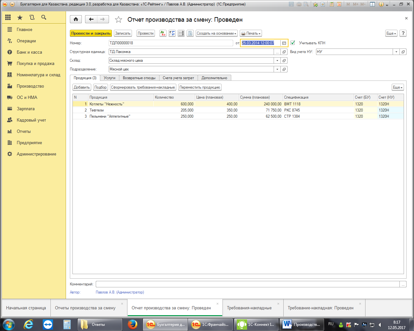Expand the Склад dropdown list
Image resolution: width=414 pixels, height=331 pixels.
point(277,60)
